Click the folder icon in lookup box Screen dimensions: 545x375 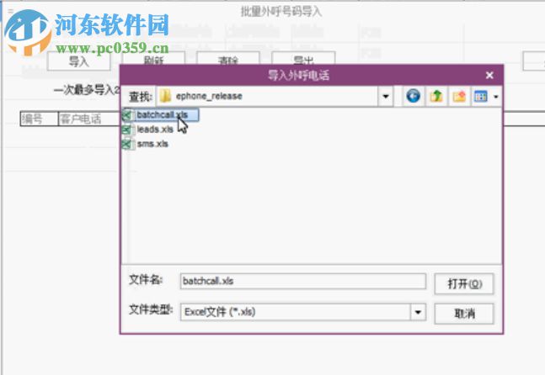click(165, 96)
